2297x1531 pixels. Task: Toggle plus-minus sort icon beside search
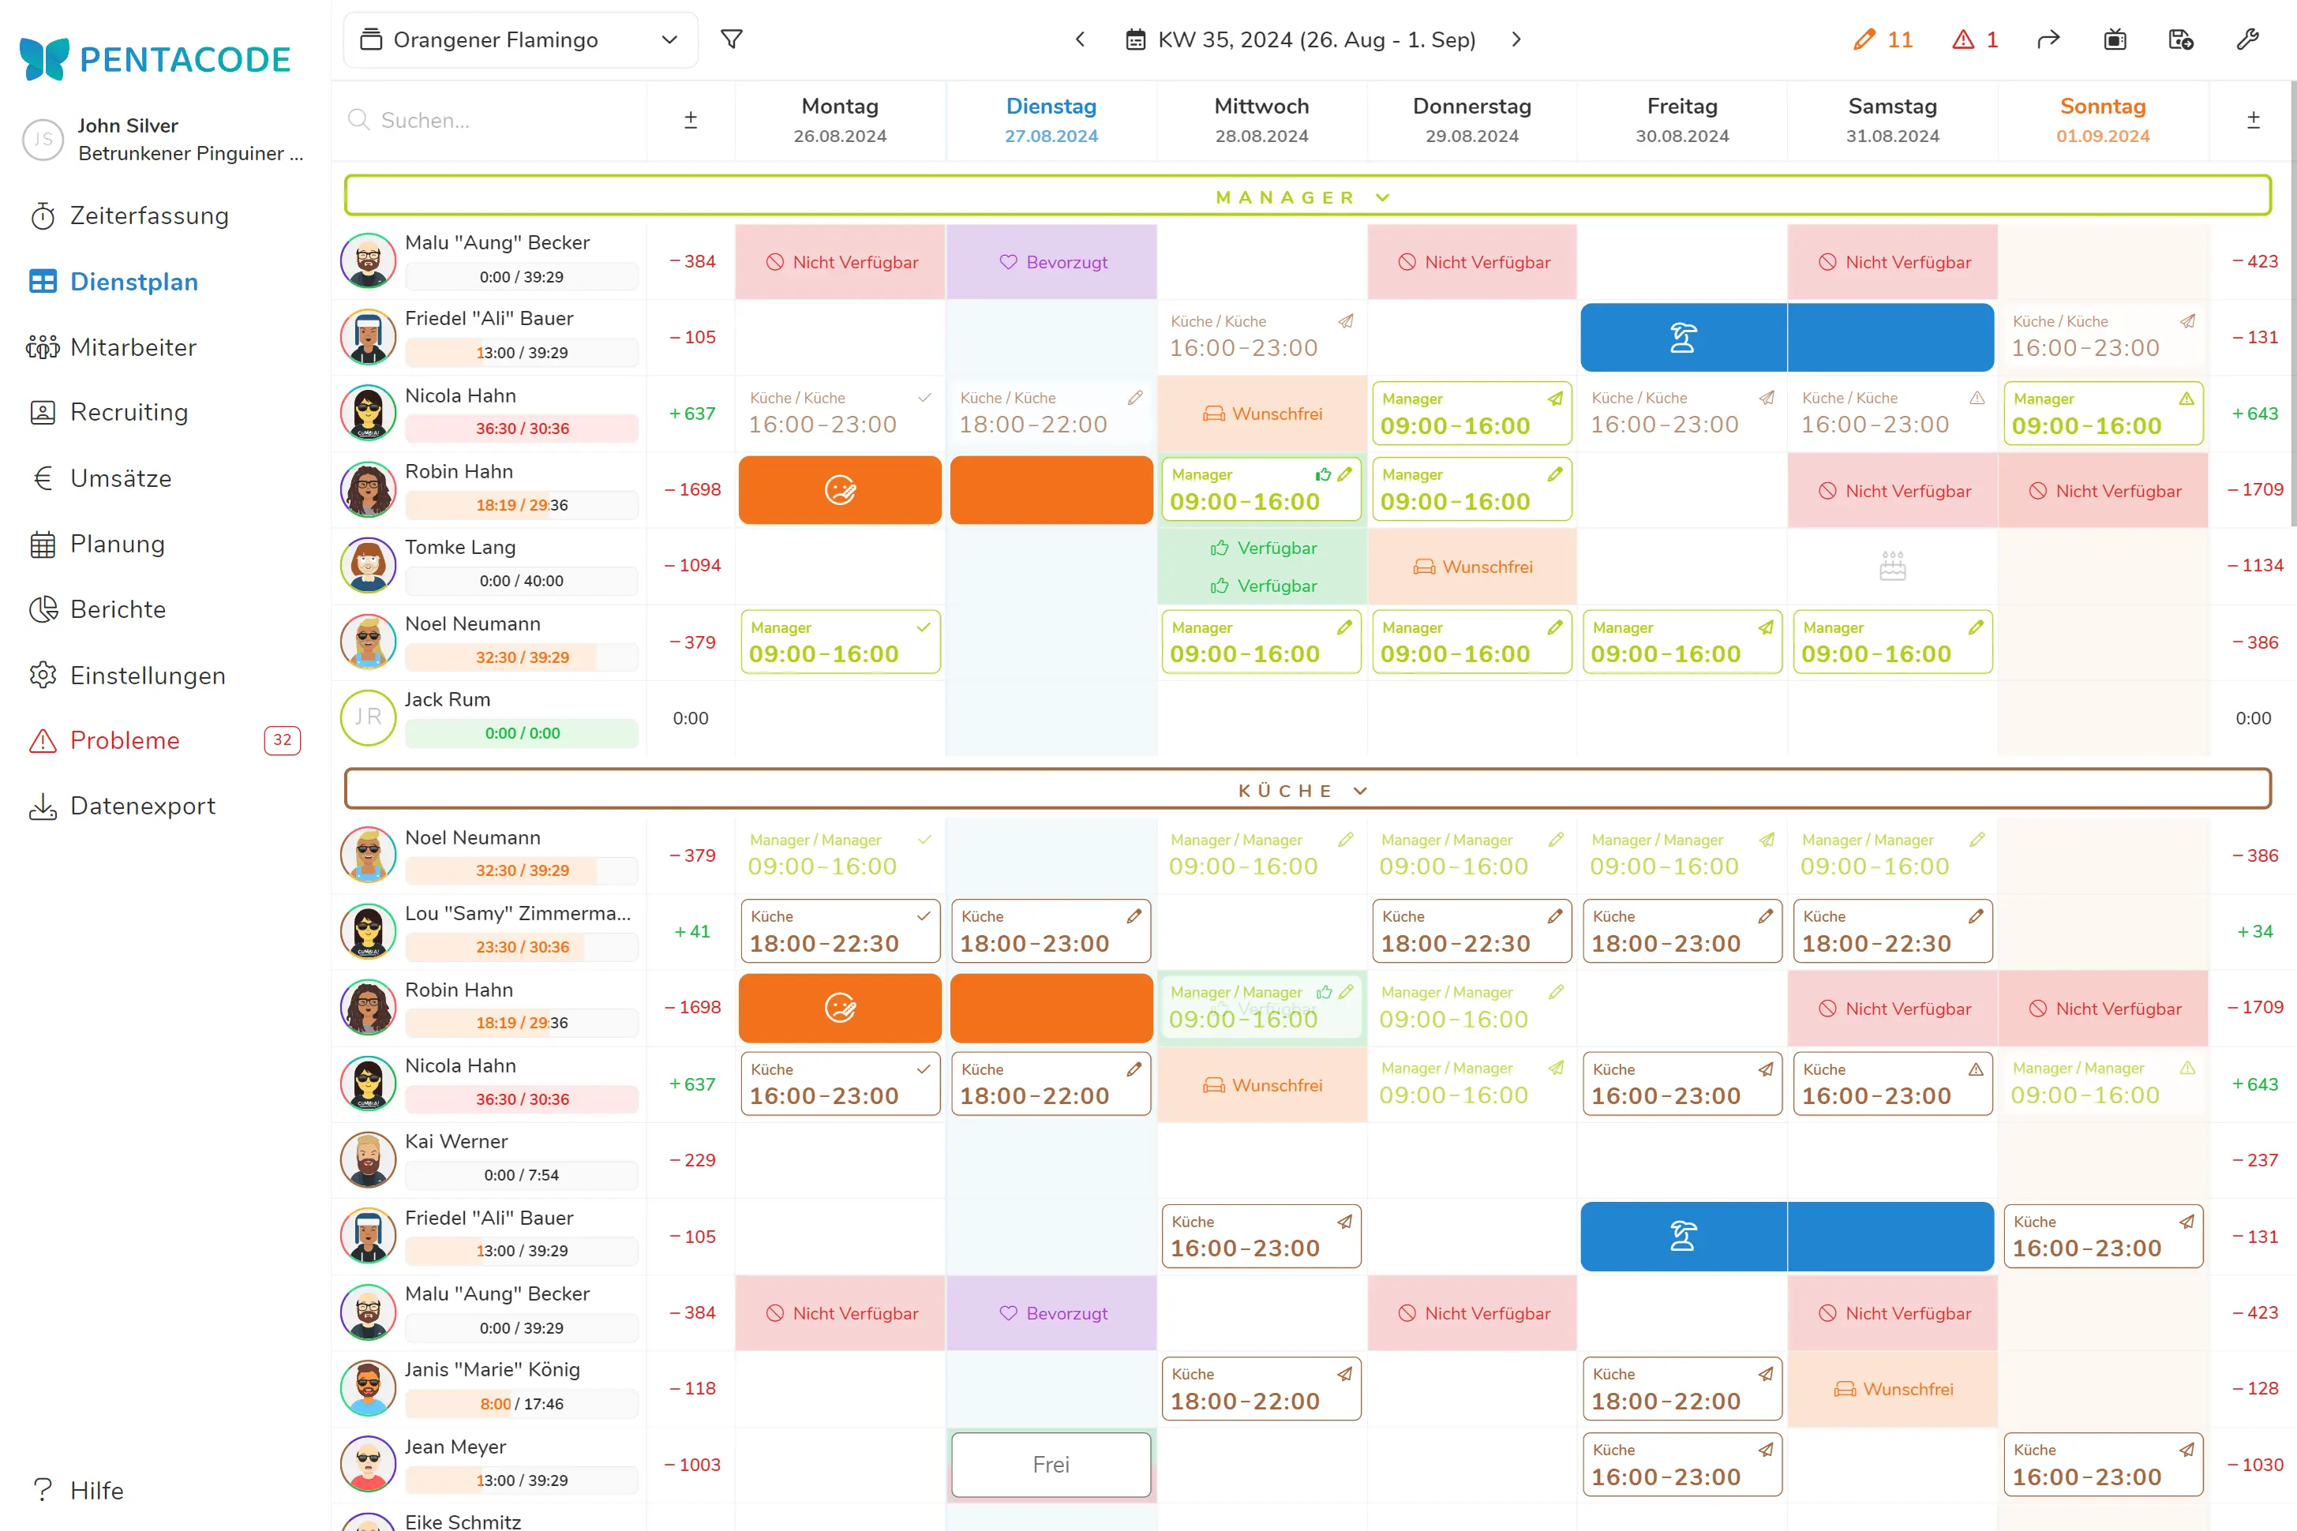pos(691,120)
